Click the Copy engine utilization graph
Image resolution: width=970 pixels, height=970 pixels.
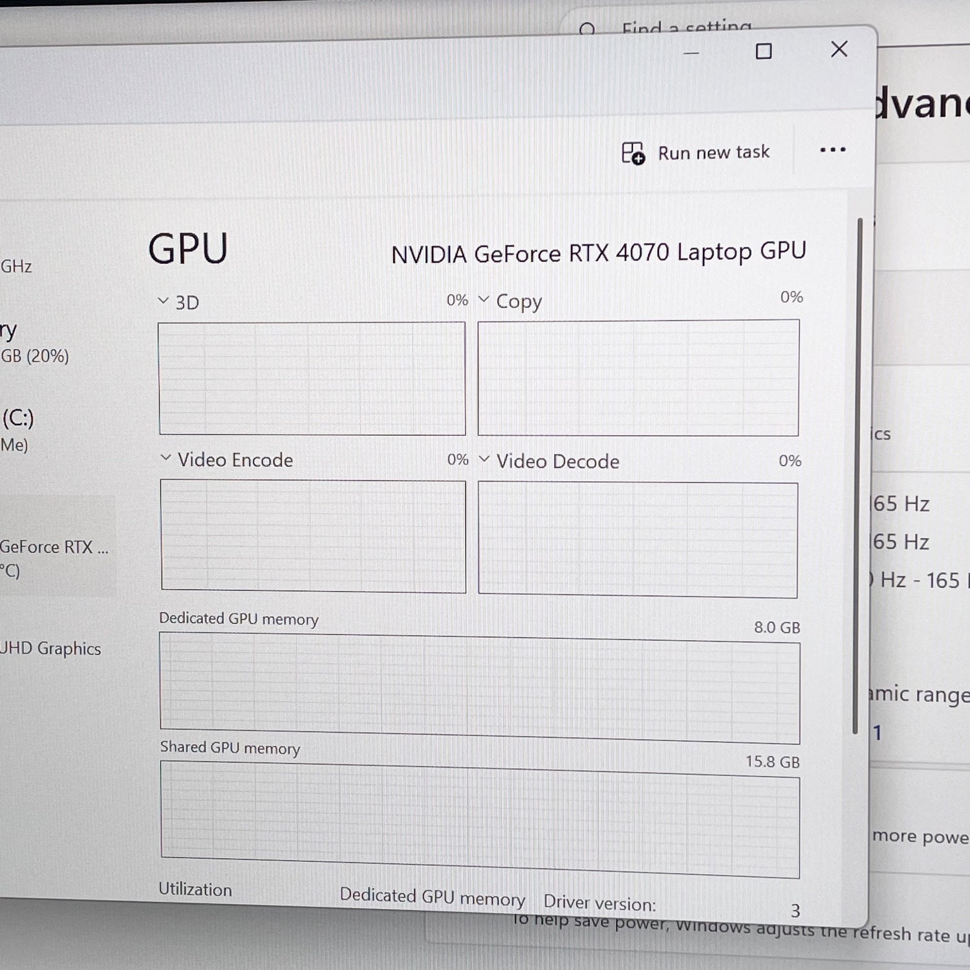[638, 378]
